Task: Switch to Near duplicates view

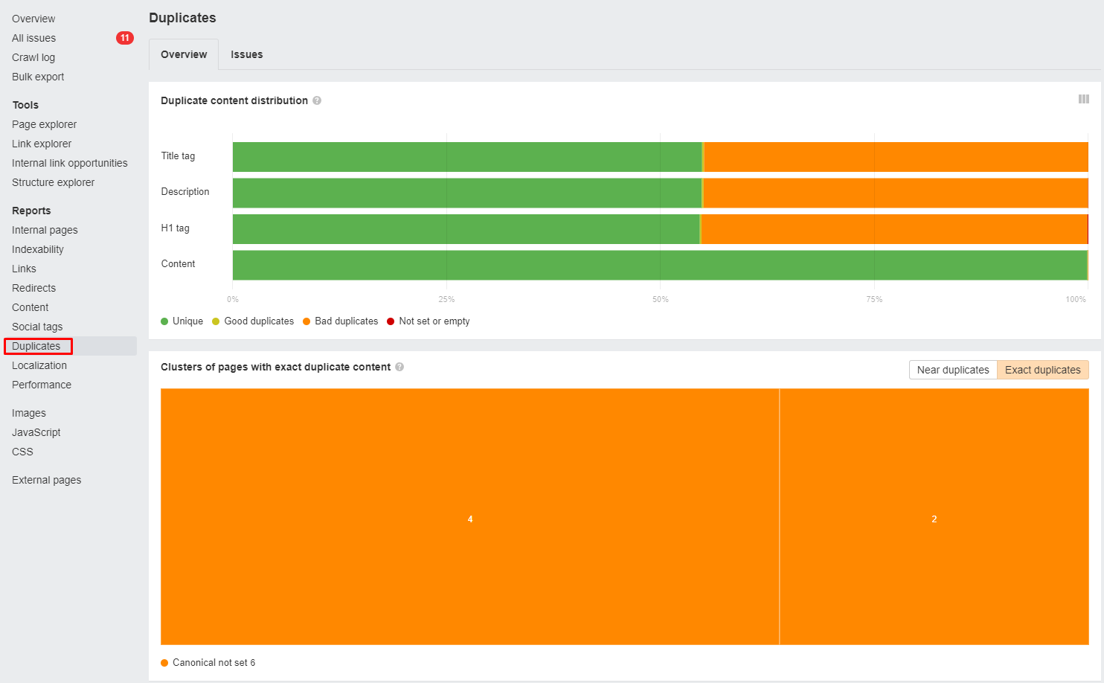Action: point(952,370)
